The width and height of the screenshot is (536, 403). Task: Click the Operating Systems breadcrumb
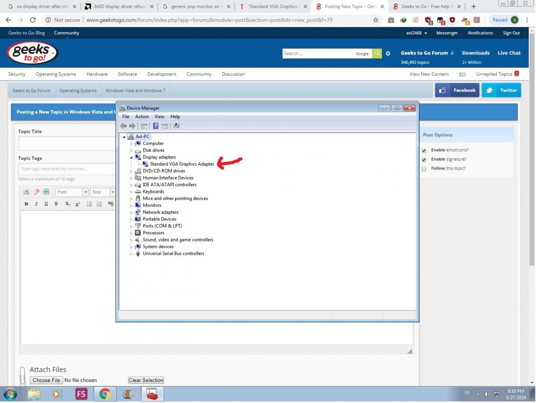tap(78, 91)
